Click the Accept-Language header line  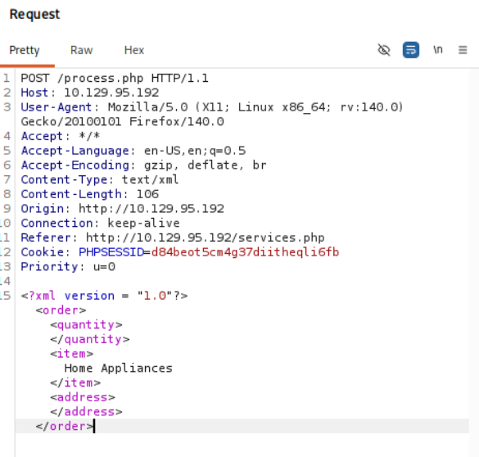[x=133, y=151]
